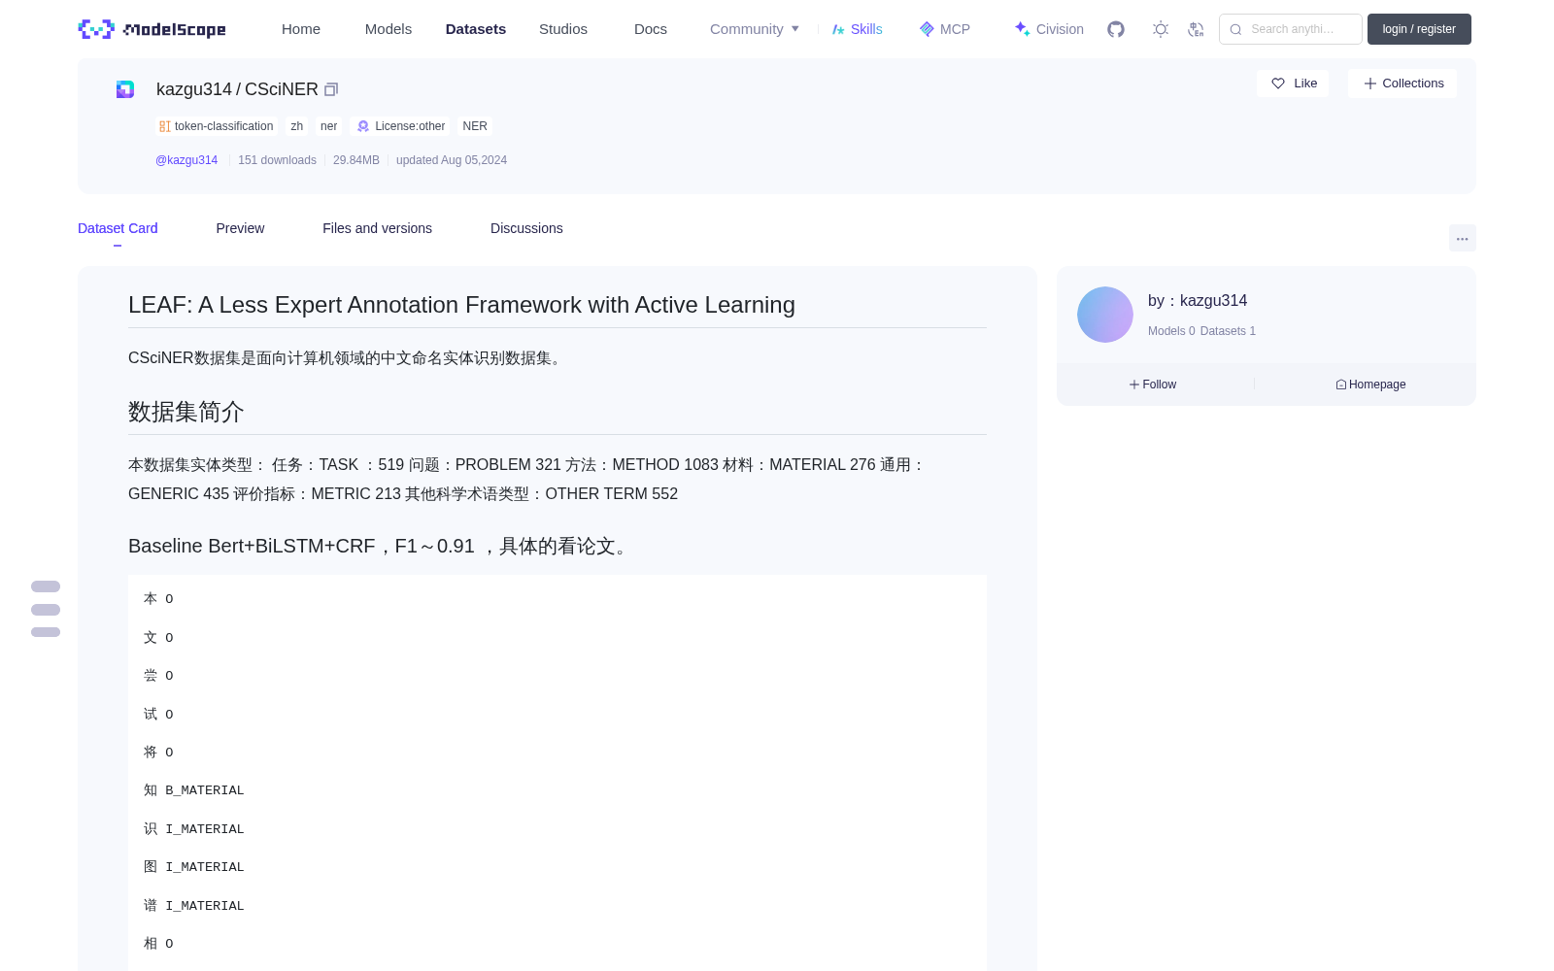
Task: Click the token-classification tag
Action: coord(217,126)
